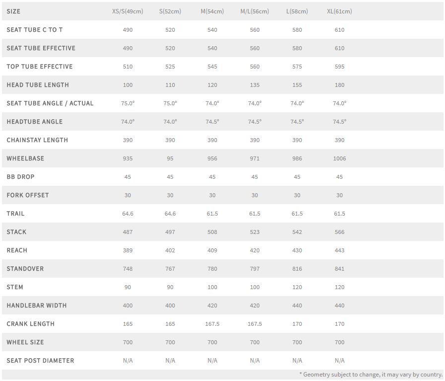Click the SEAT TUBE C TO T label
445x381 pixels.
[x=35, y=30]
